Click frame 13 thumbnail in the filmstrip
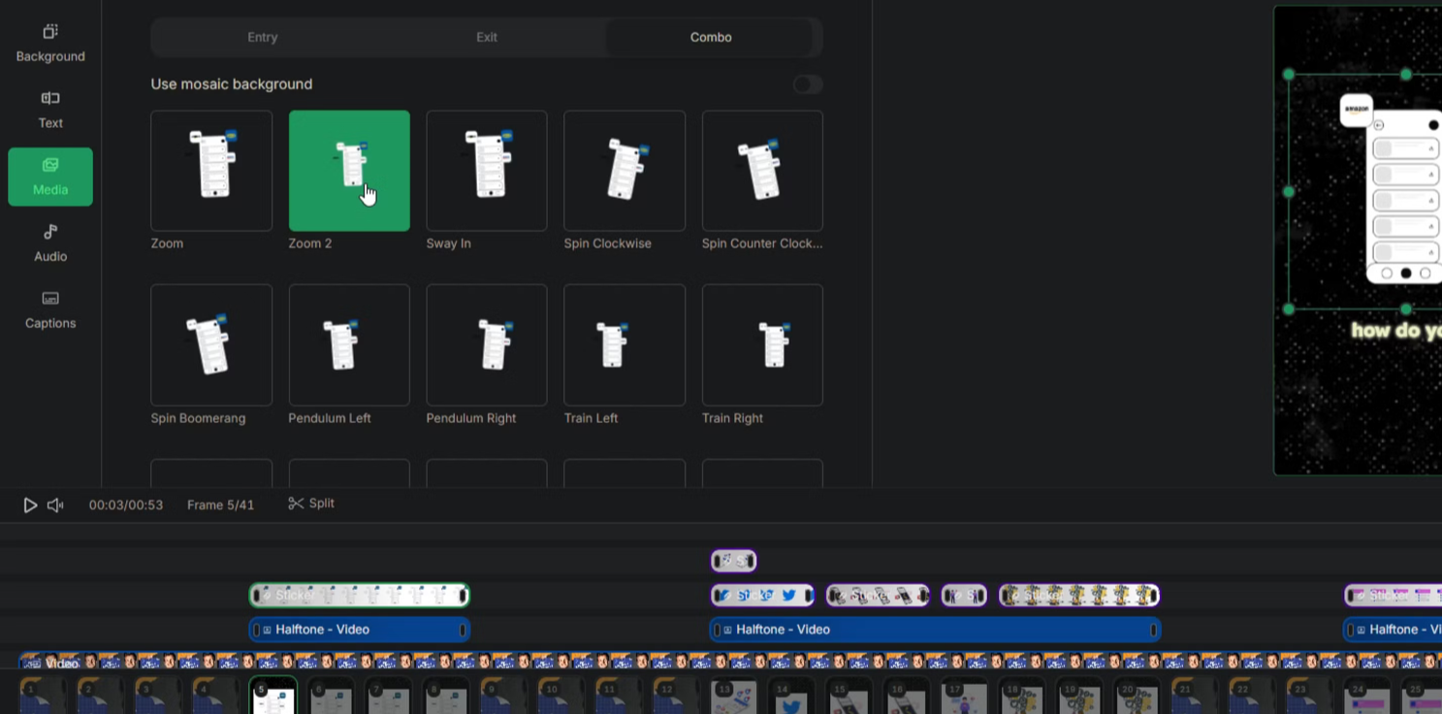 coord(732,697)
